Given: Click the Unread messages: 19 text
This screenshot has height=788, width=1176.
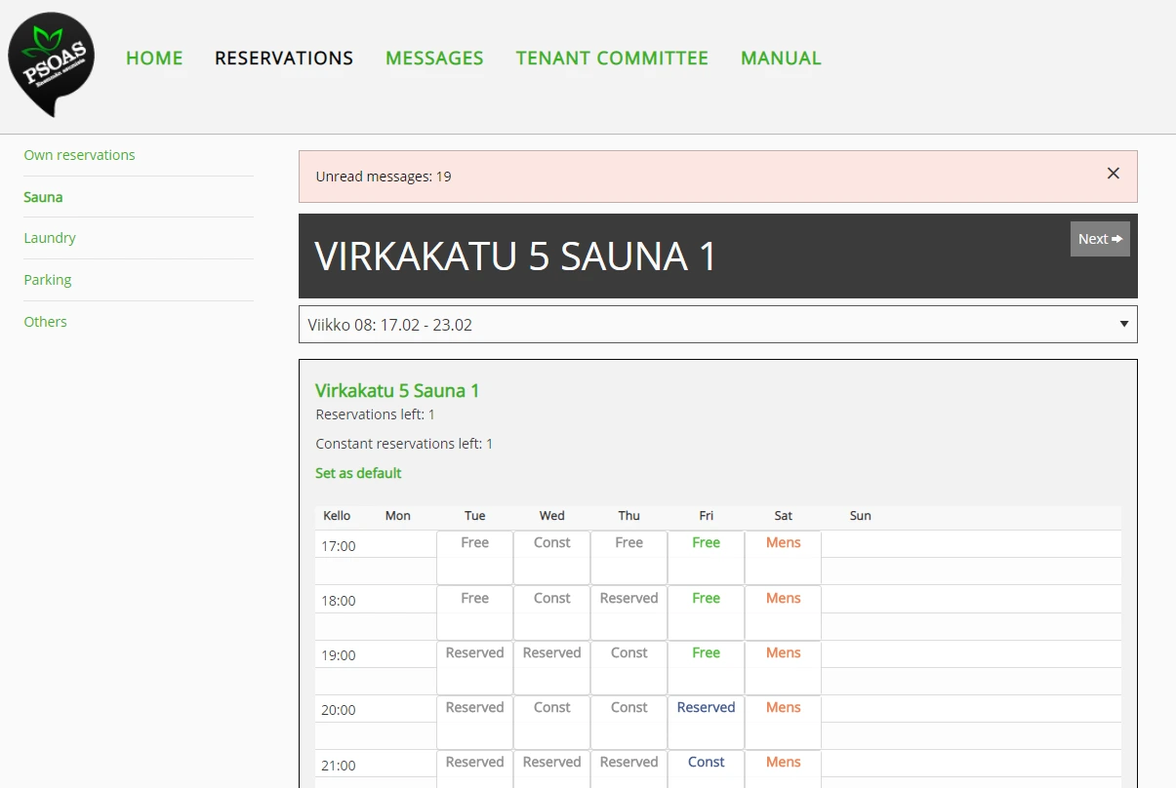Looking at the screenshot, I should tap(384, 177).
